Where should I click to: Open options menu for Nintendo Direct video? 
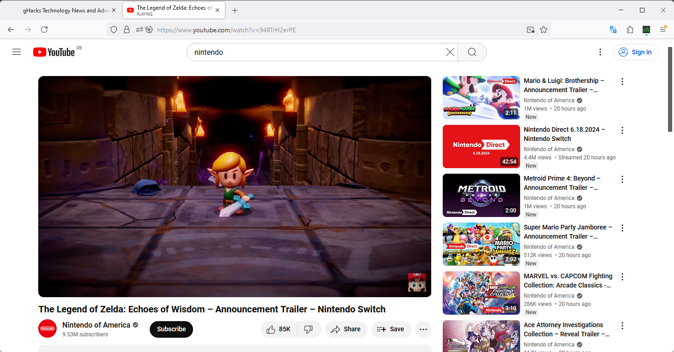(x=622, y=130)
